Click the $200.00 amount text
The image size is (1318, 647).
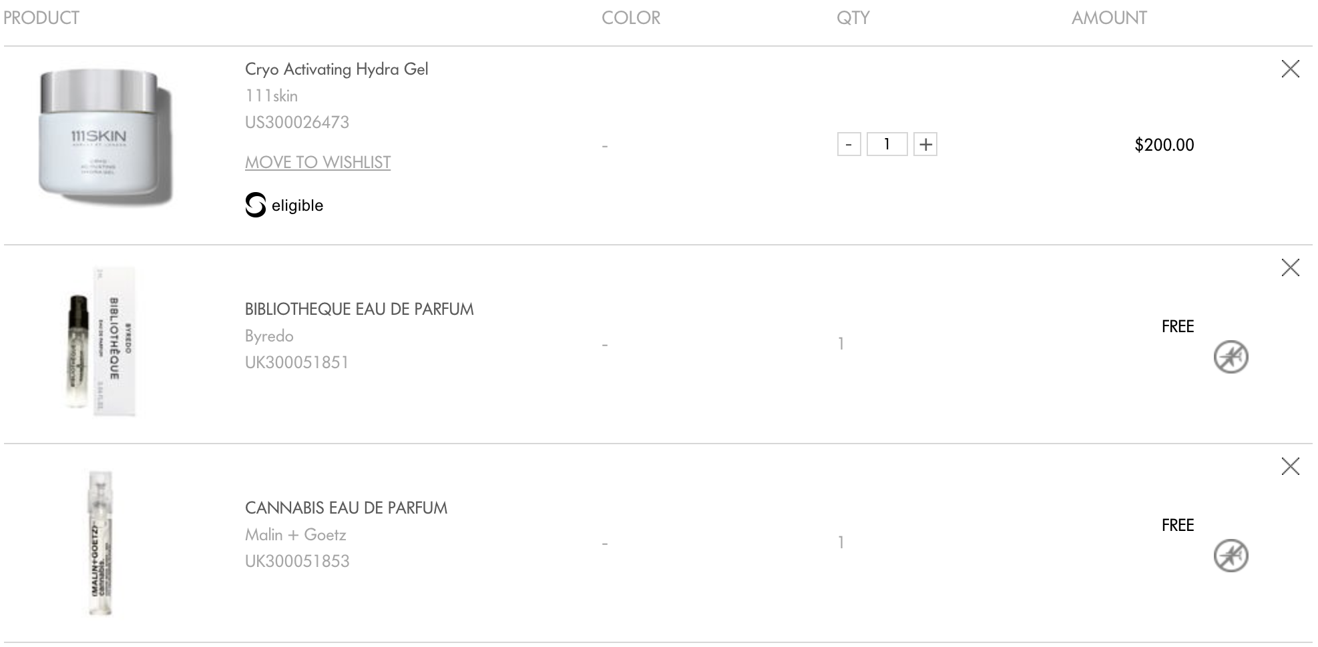1164,145
